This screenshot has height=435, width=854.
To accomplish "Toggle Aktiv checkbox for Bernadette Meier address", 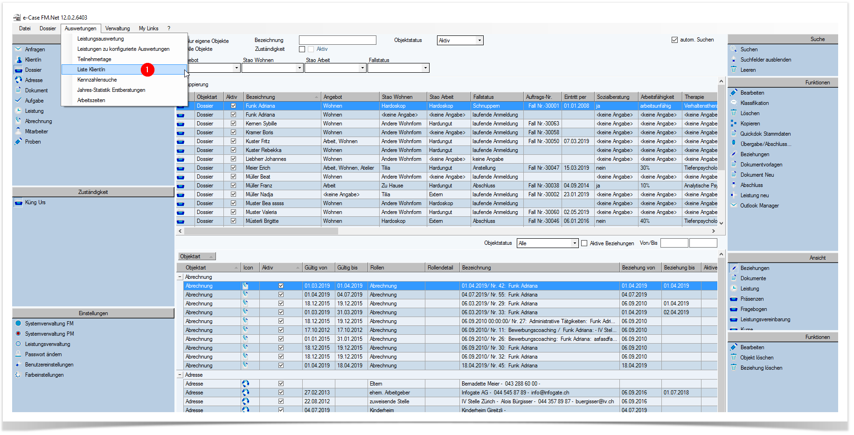I will pos(281,384).
